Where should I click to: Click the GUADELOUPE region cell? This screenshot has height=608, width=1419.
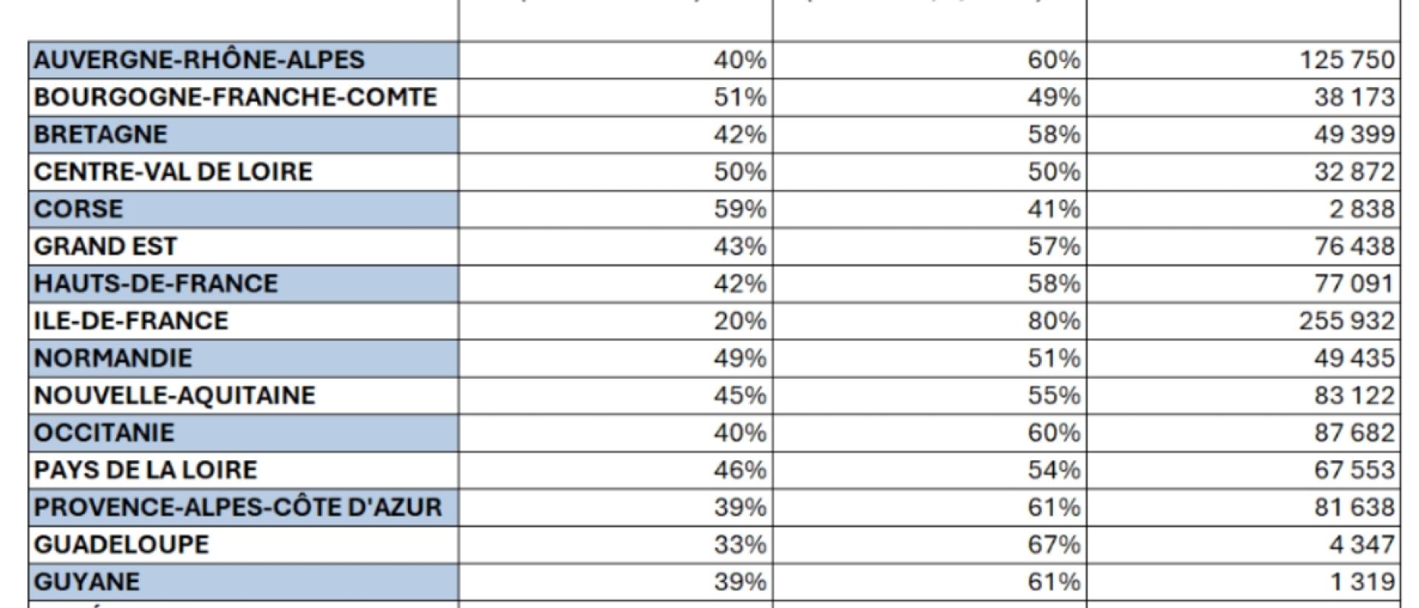[122, 544]
